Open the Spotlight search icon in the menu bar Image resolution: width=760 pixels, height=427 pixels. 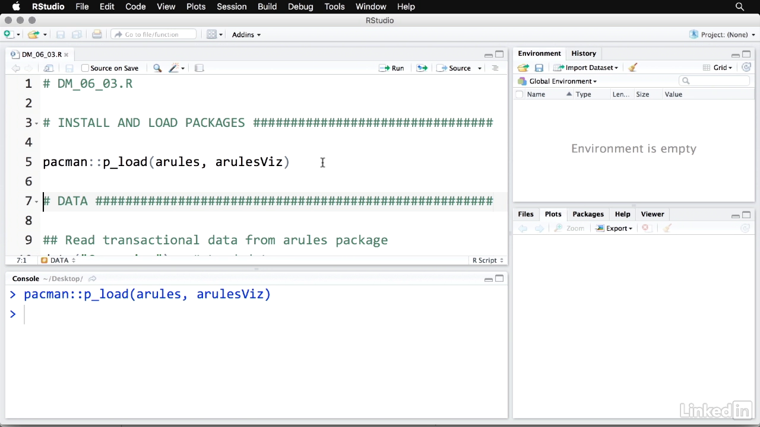740,7
